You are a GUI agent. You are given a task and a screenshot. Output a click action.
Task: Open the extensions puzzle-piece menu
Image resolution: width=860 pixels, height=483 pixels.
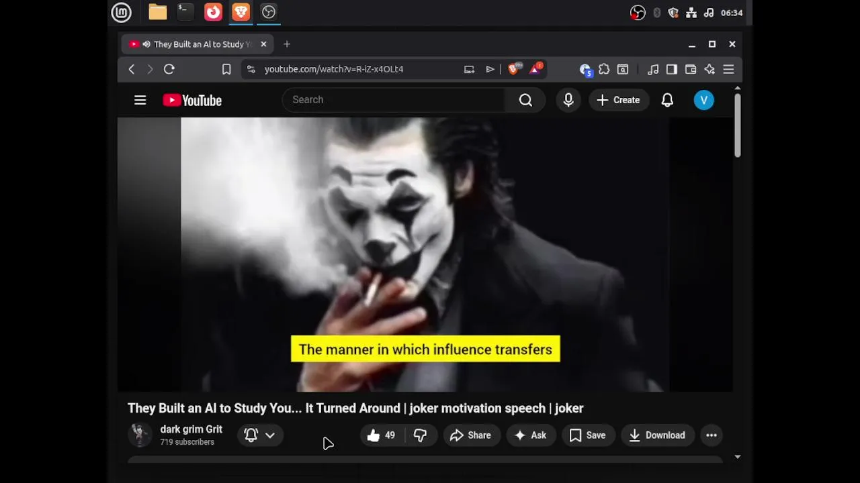click(604, 69)
